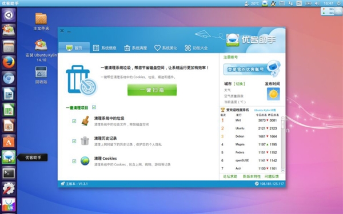The width and height of the screenshot is (343, 214).
Task: Toggle the 一键清理项目 select-all checkbox
Action: [94, 107]
